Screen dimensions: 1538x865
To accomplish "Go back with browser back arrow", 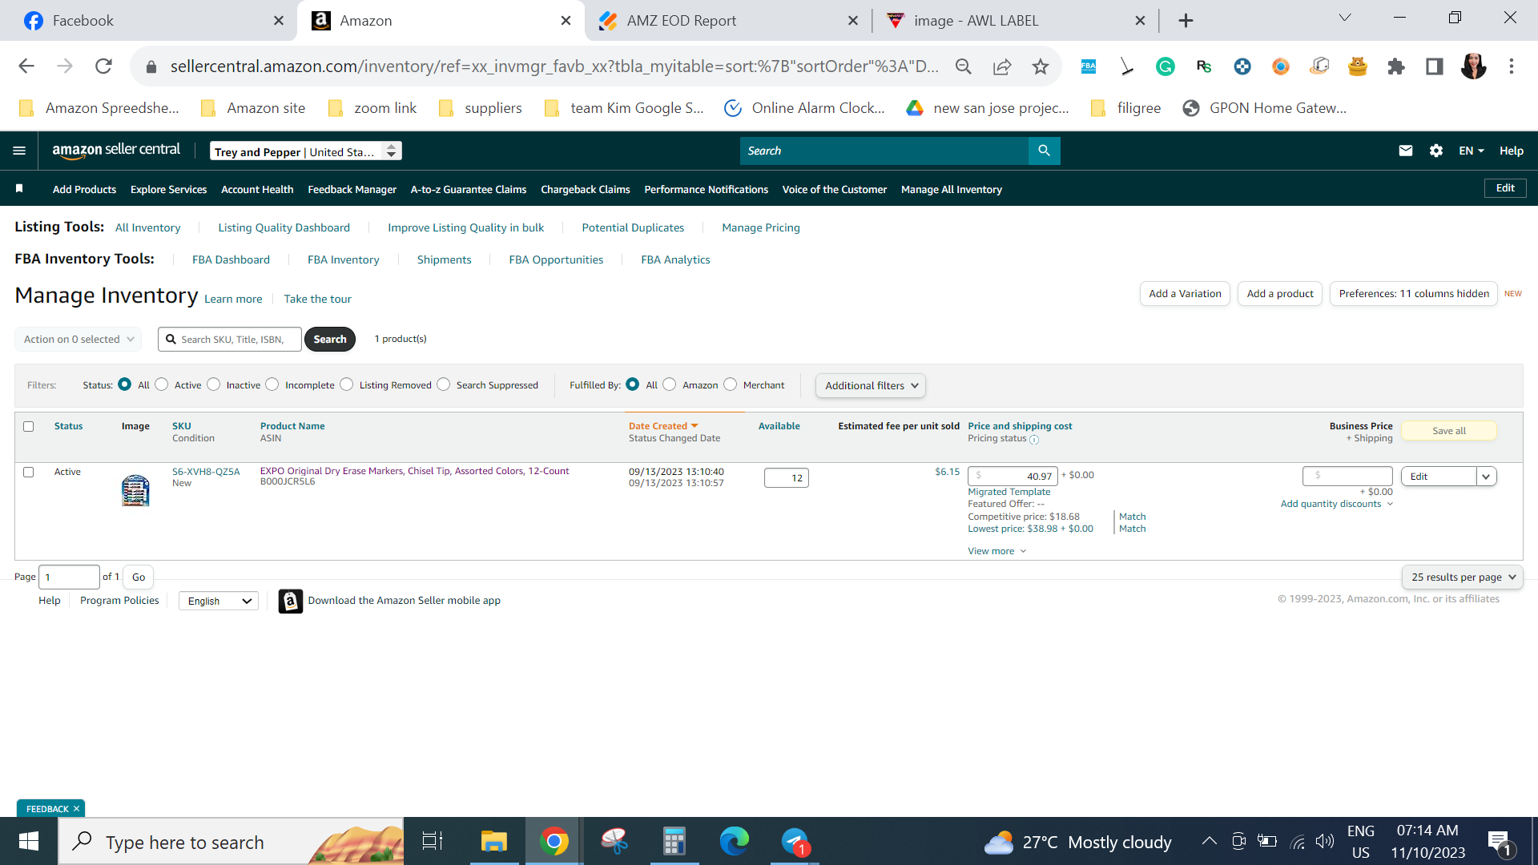I will (26, 66).
